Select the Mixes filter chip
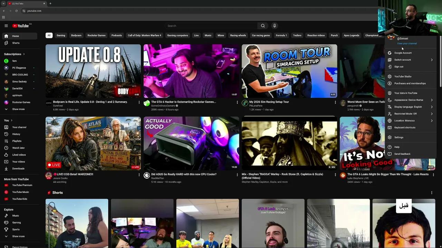Viewport: 442px width, 248px height. point(221,35)
